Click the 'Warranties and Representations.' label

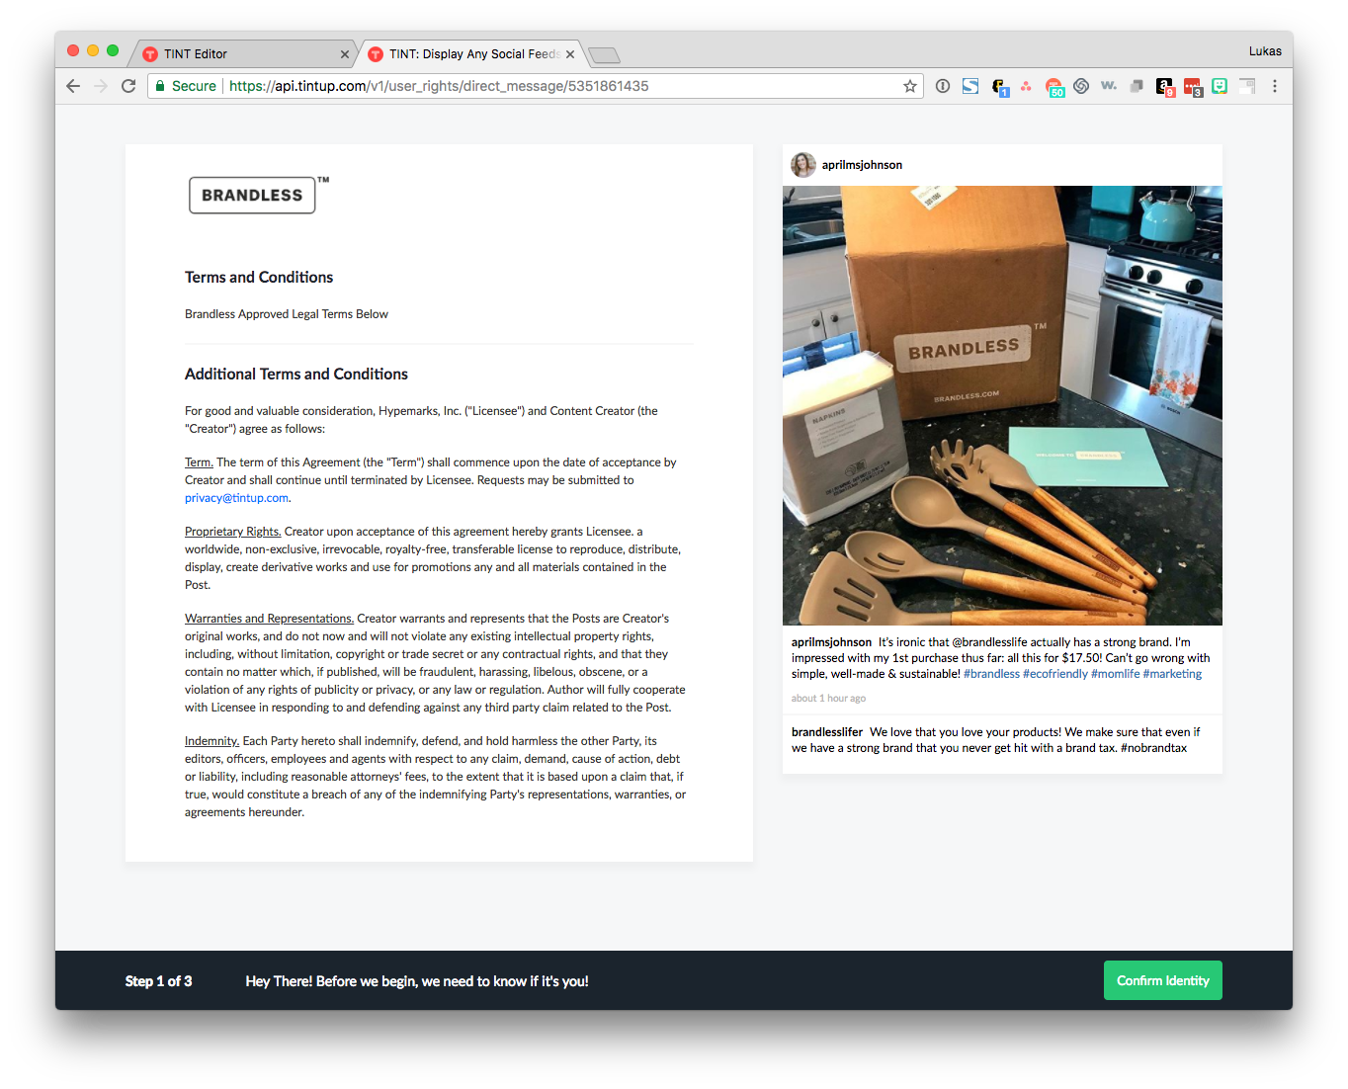pos(269,619)
